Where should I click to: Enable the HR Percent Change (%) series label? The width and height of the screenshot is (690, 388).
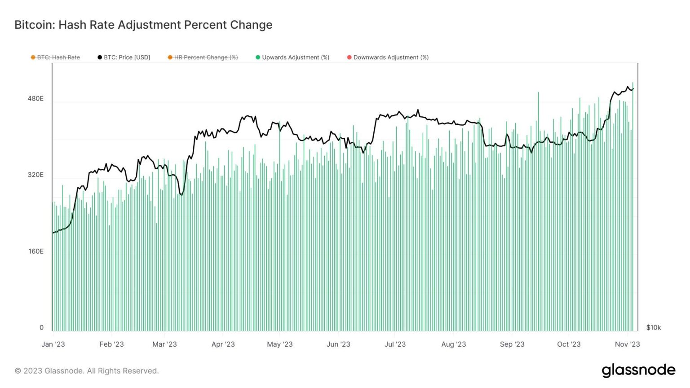206,57
